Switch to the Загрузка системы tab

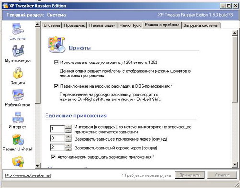click(x=201, y=25)
